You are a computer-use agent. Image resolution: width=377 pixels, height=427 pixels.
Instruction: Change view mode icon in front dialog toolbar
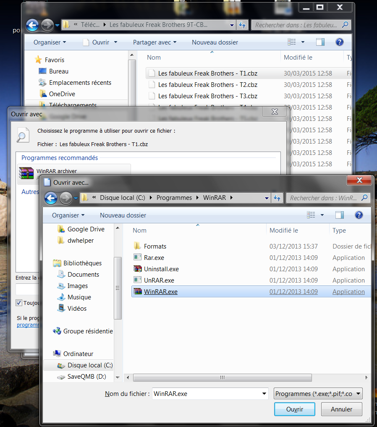click(x=311, y=215)
